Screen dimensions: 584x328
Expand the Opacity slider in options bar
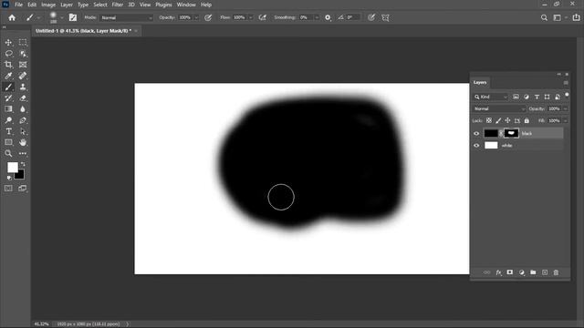point(196,17)
